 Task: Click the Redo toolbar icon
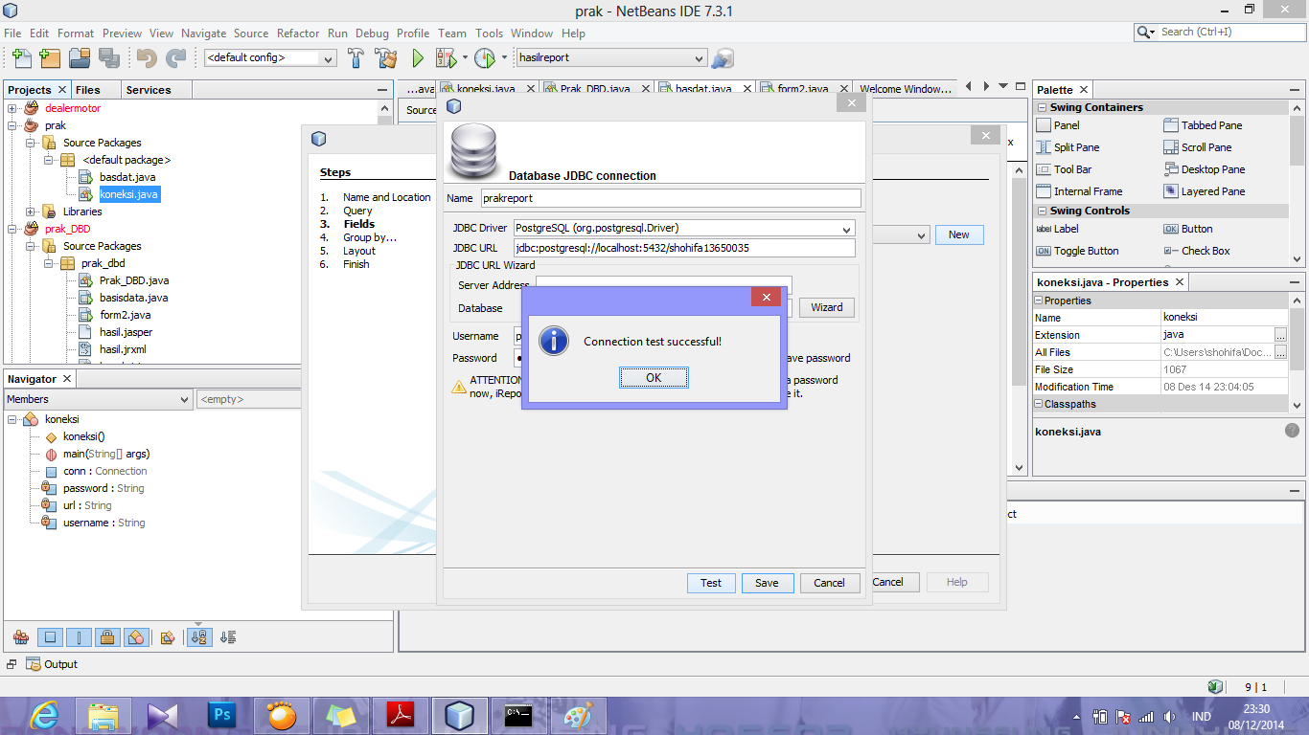(x=175, y=57)
